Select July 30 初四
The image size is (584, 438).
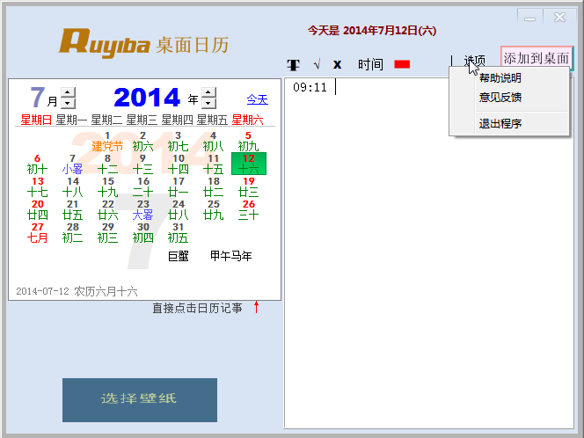(142, 232)
